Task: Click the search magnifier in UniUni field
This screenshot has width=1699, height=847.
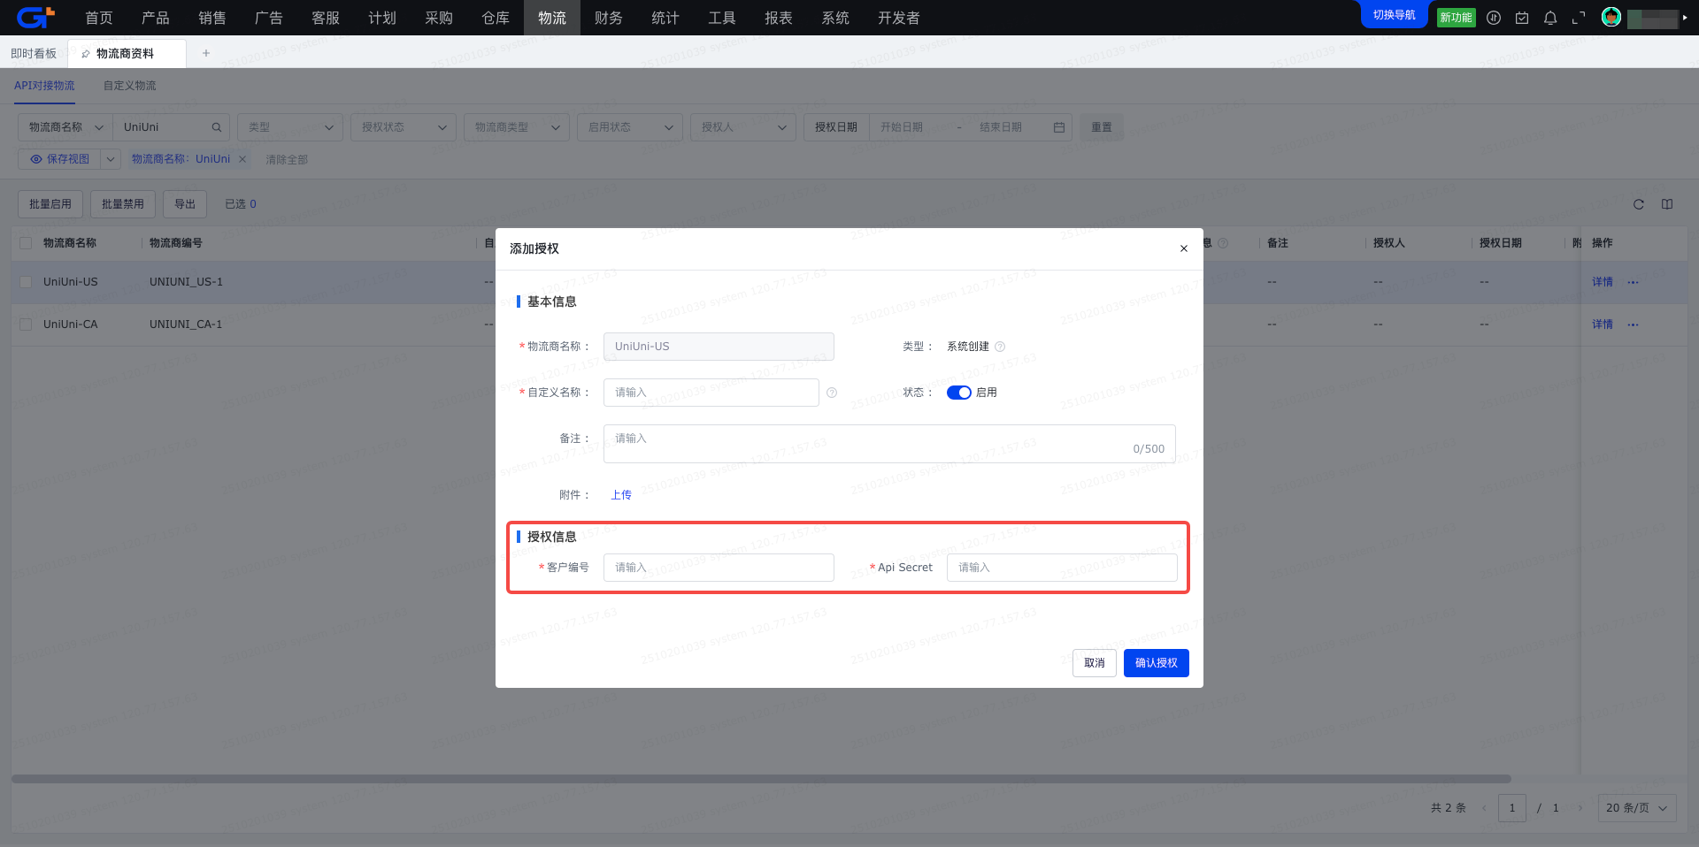Action: [x=217, y=127]
